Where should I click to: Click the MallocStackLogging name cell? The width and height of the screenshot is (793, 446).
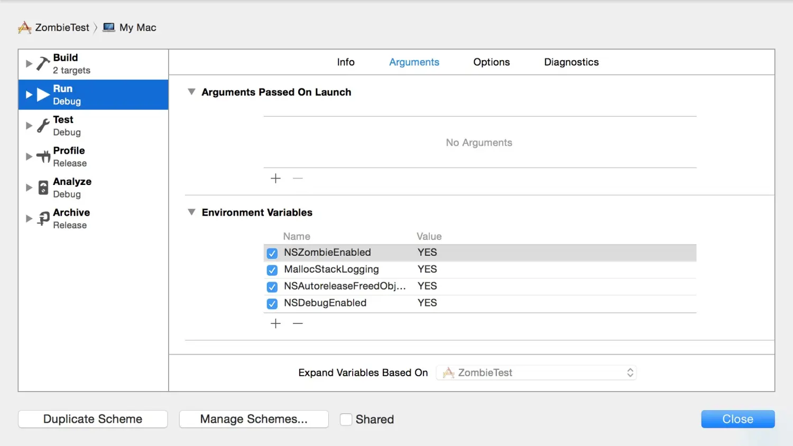click(x=331, y=270)
